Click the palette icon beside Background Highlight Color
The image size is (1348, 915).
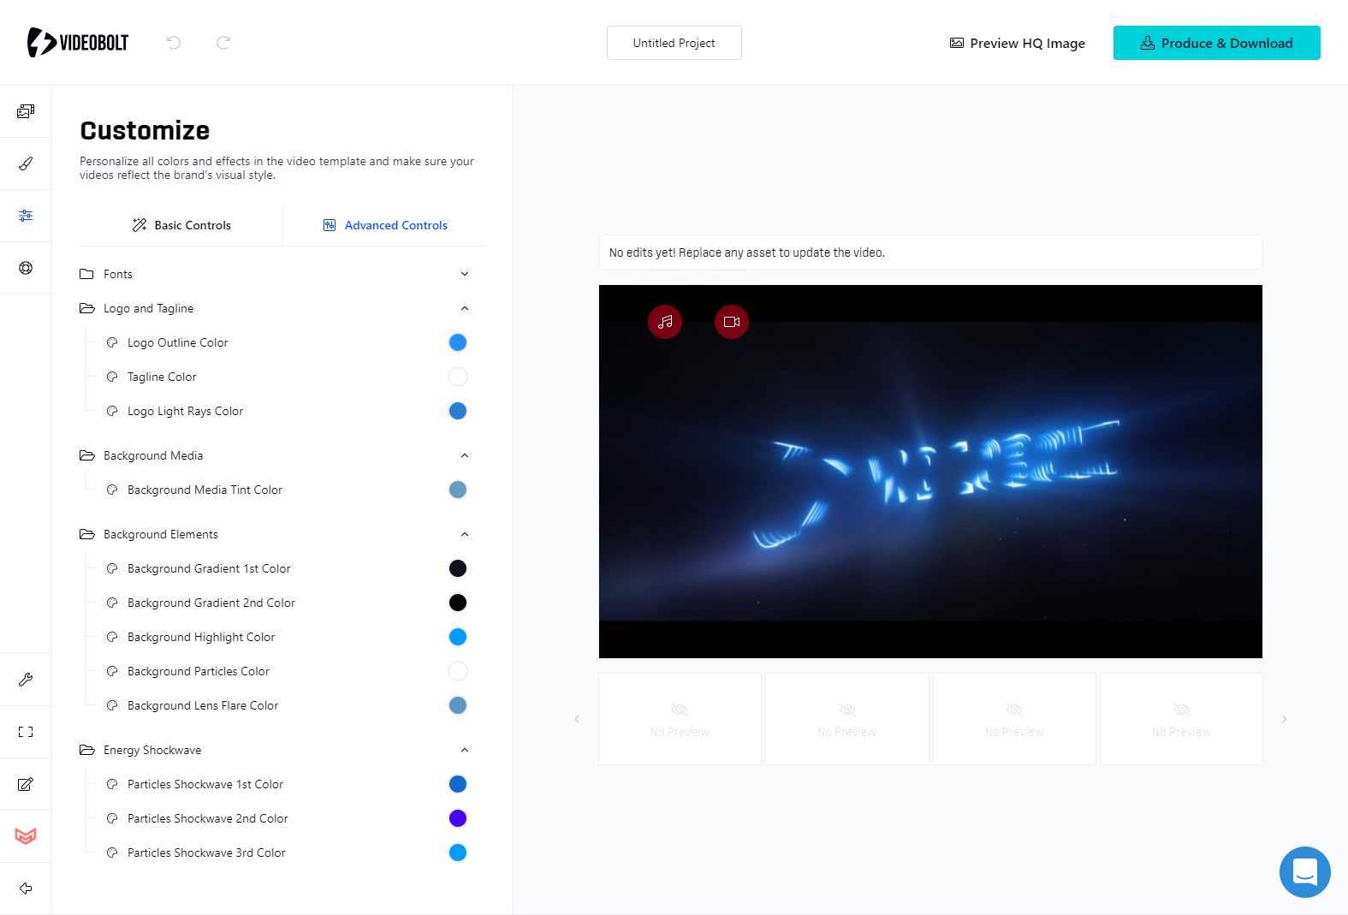pos(112,637)
